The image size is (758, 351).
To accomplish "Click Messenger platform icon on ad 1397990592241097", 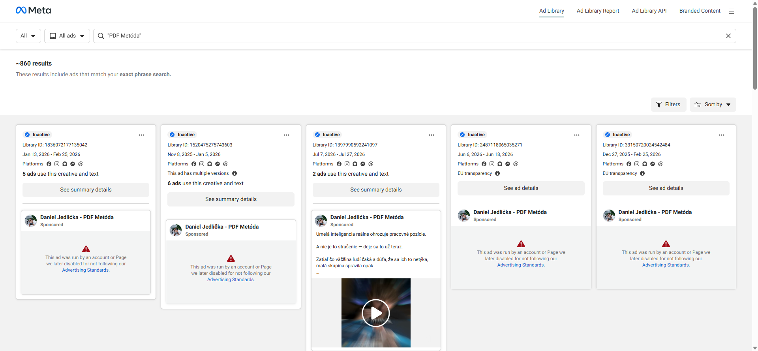I will [363, 164].
